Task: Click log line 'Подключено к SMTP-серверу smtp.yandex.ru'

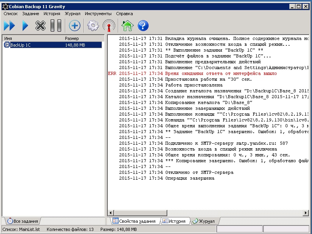Action: pyautogui.click(x=203, y=143)
